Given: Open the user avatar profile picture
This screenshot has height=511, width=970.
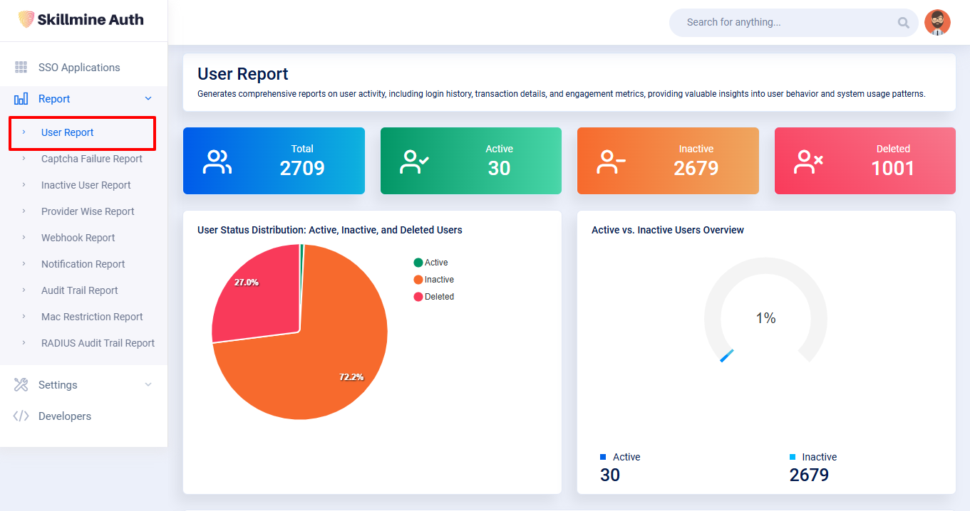Looking at the screenshot, I should pos(937,23).
